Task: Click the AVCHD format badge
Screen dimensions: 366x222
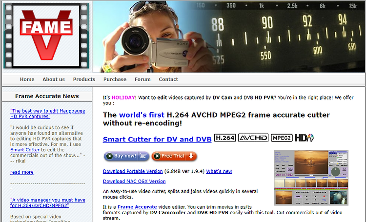Action: [x=253, y=138]
